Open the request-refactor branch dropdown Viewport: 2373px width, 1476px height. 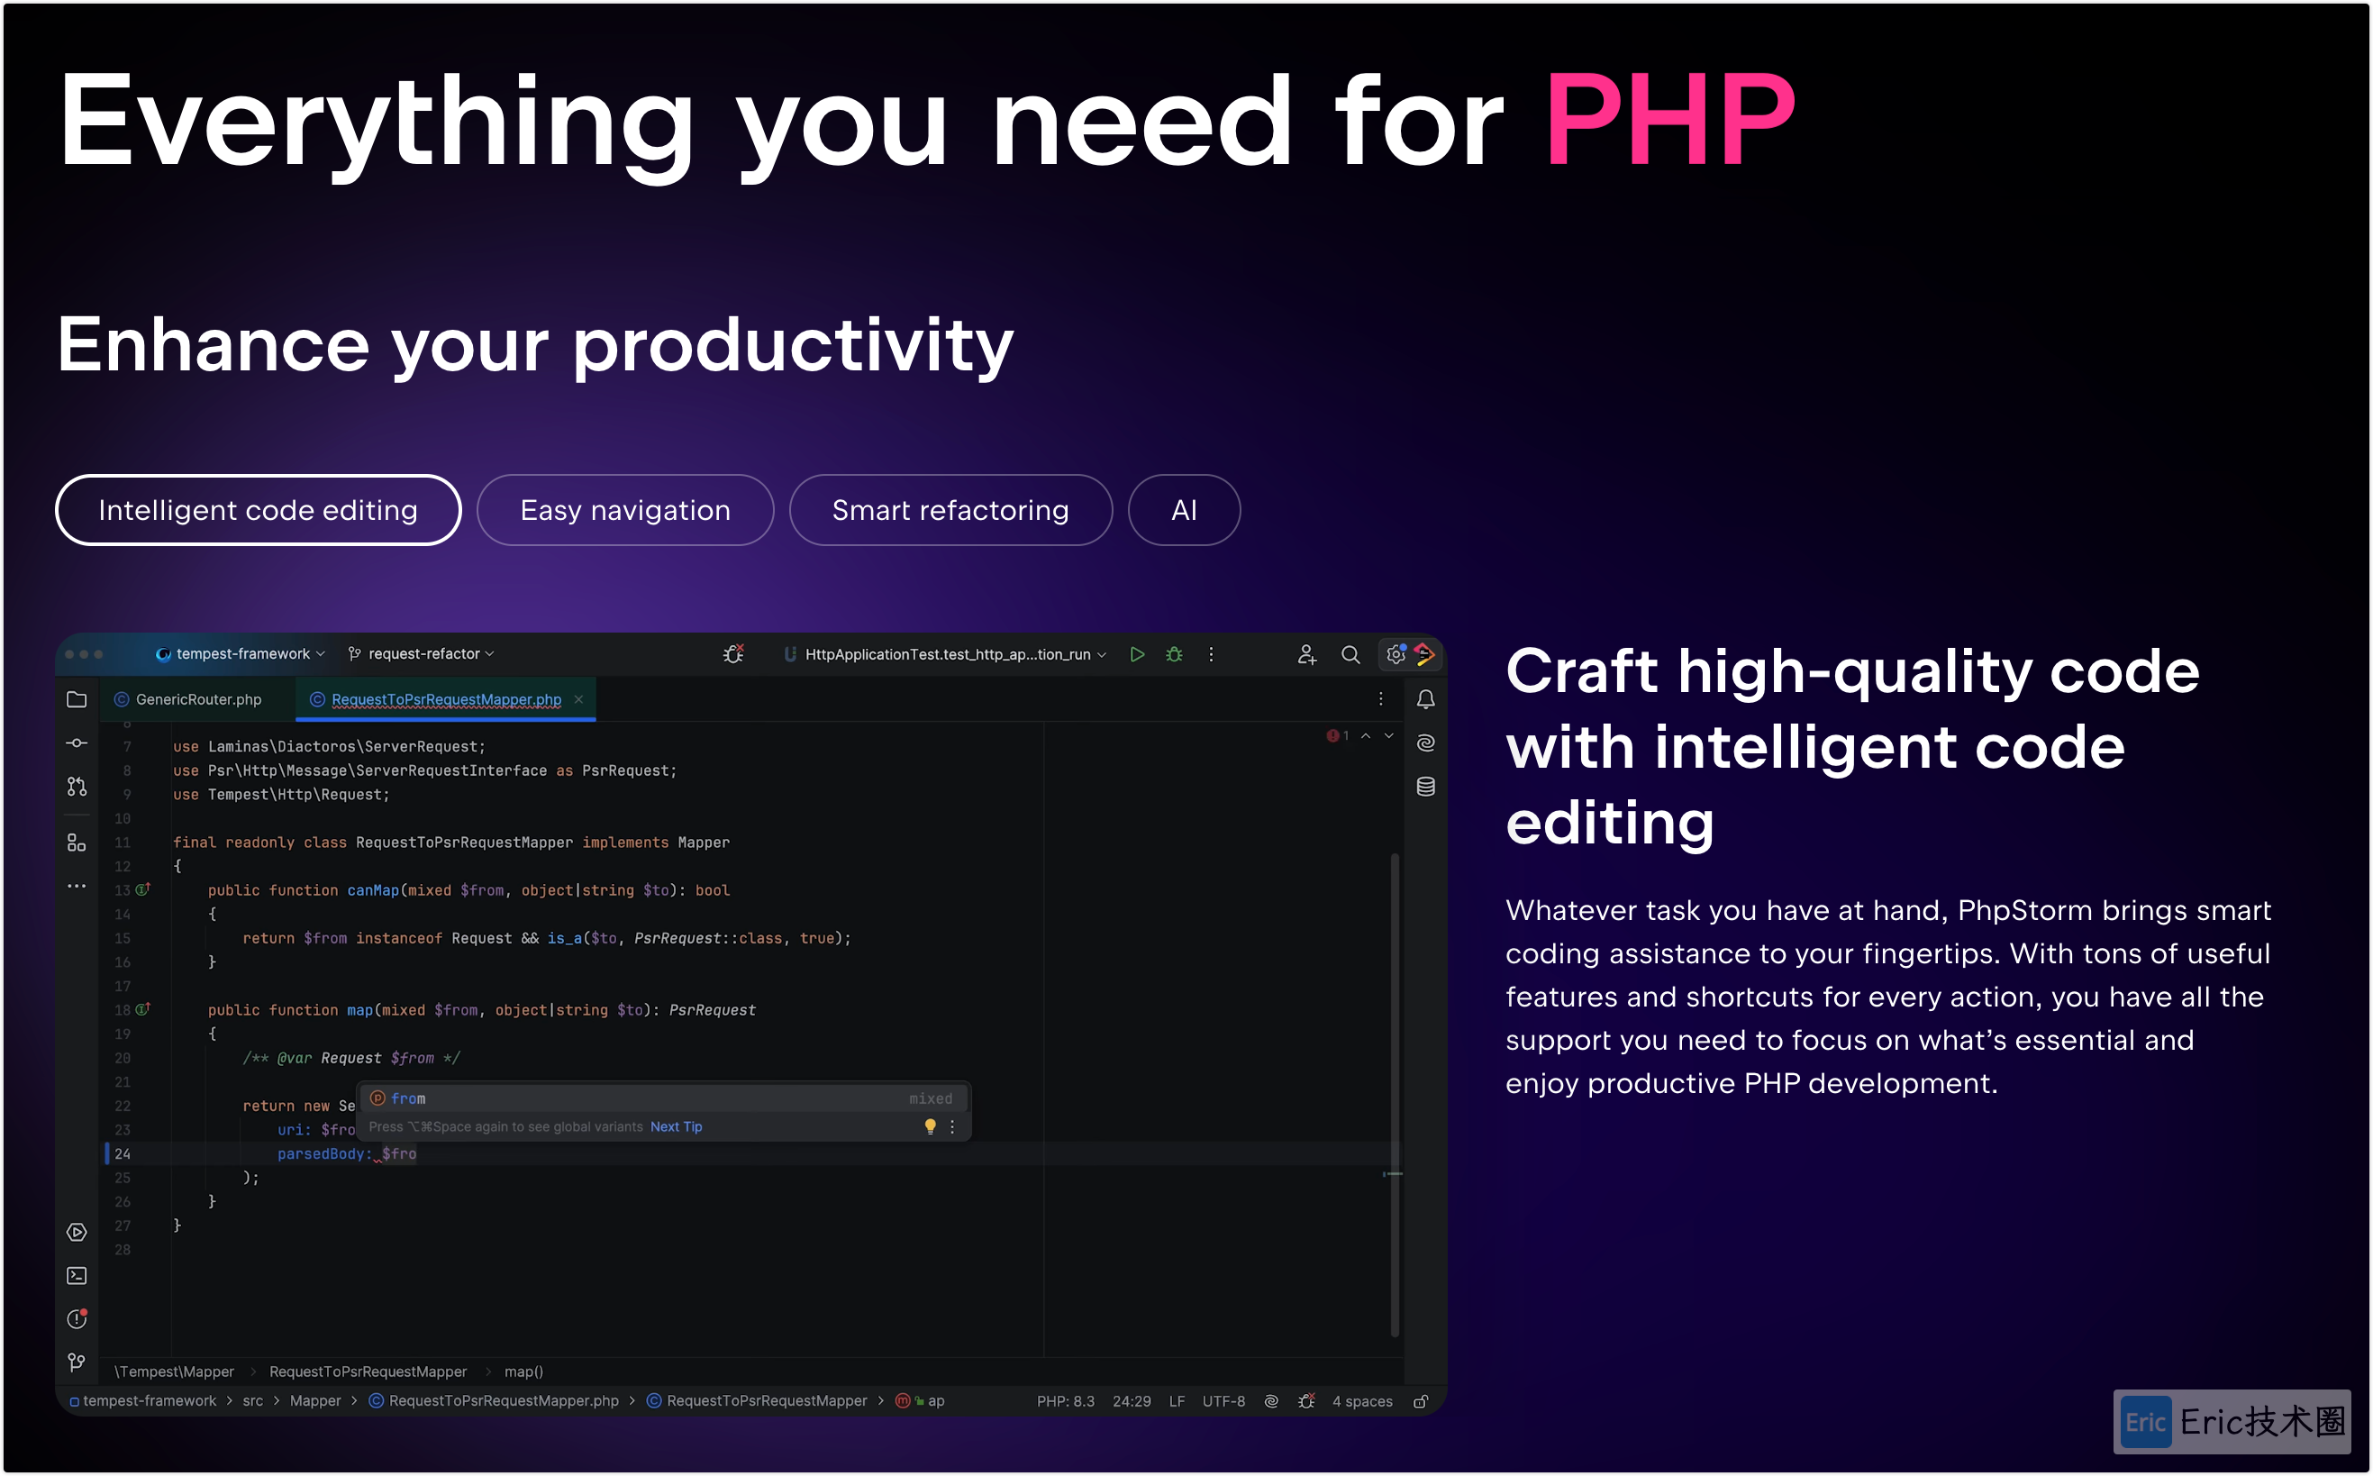[422, 654]
